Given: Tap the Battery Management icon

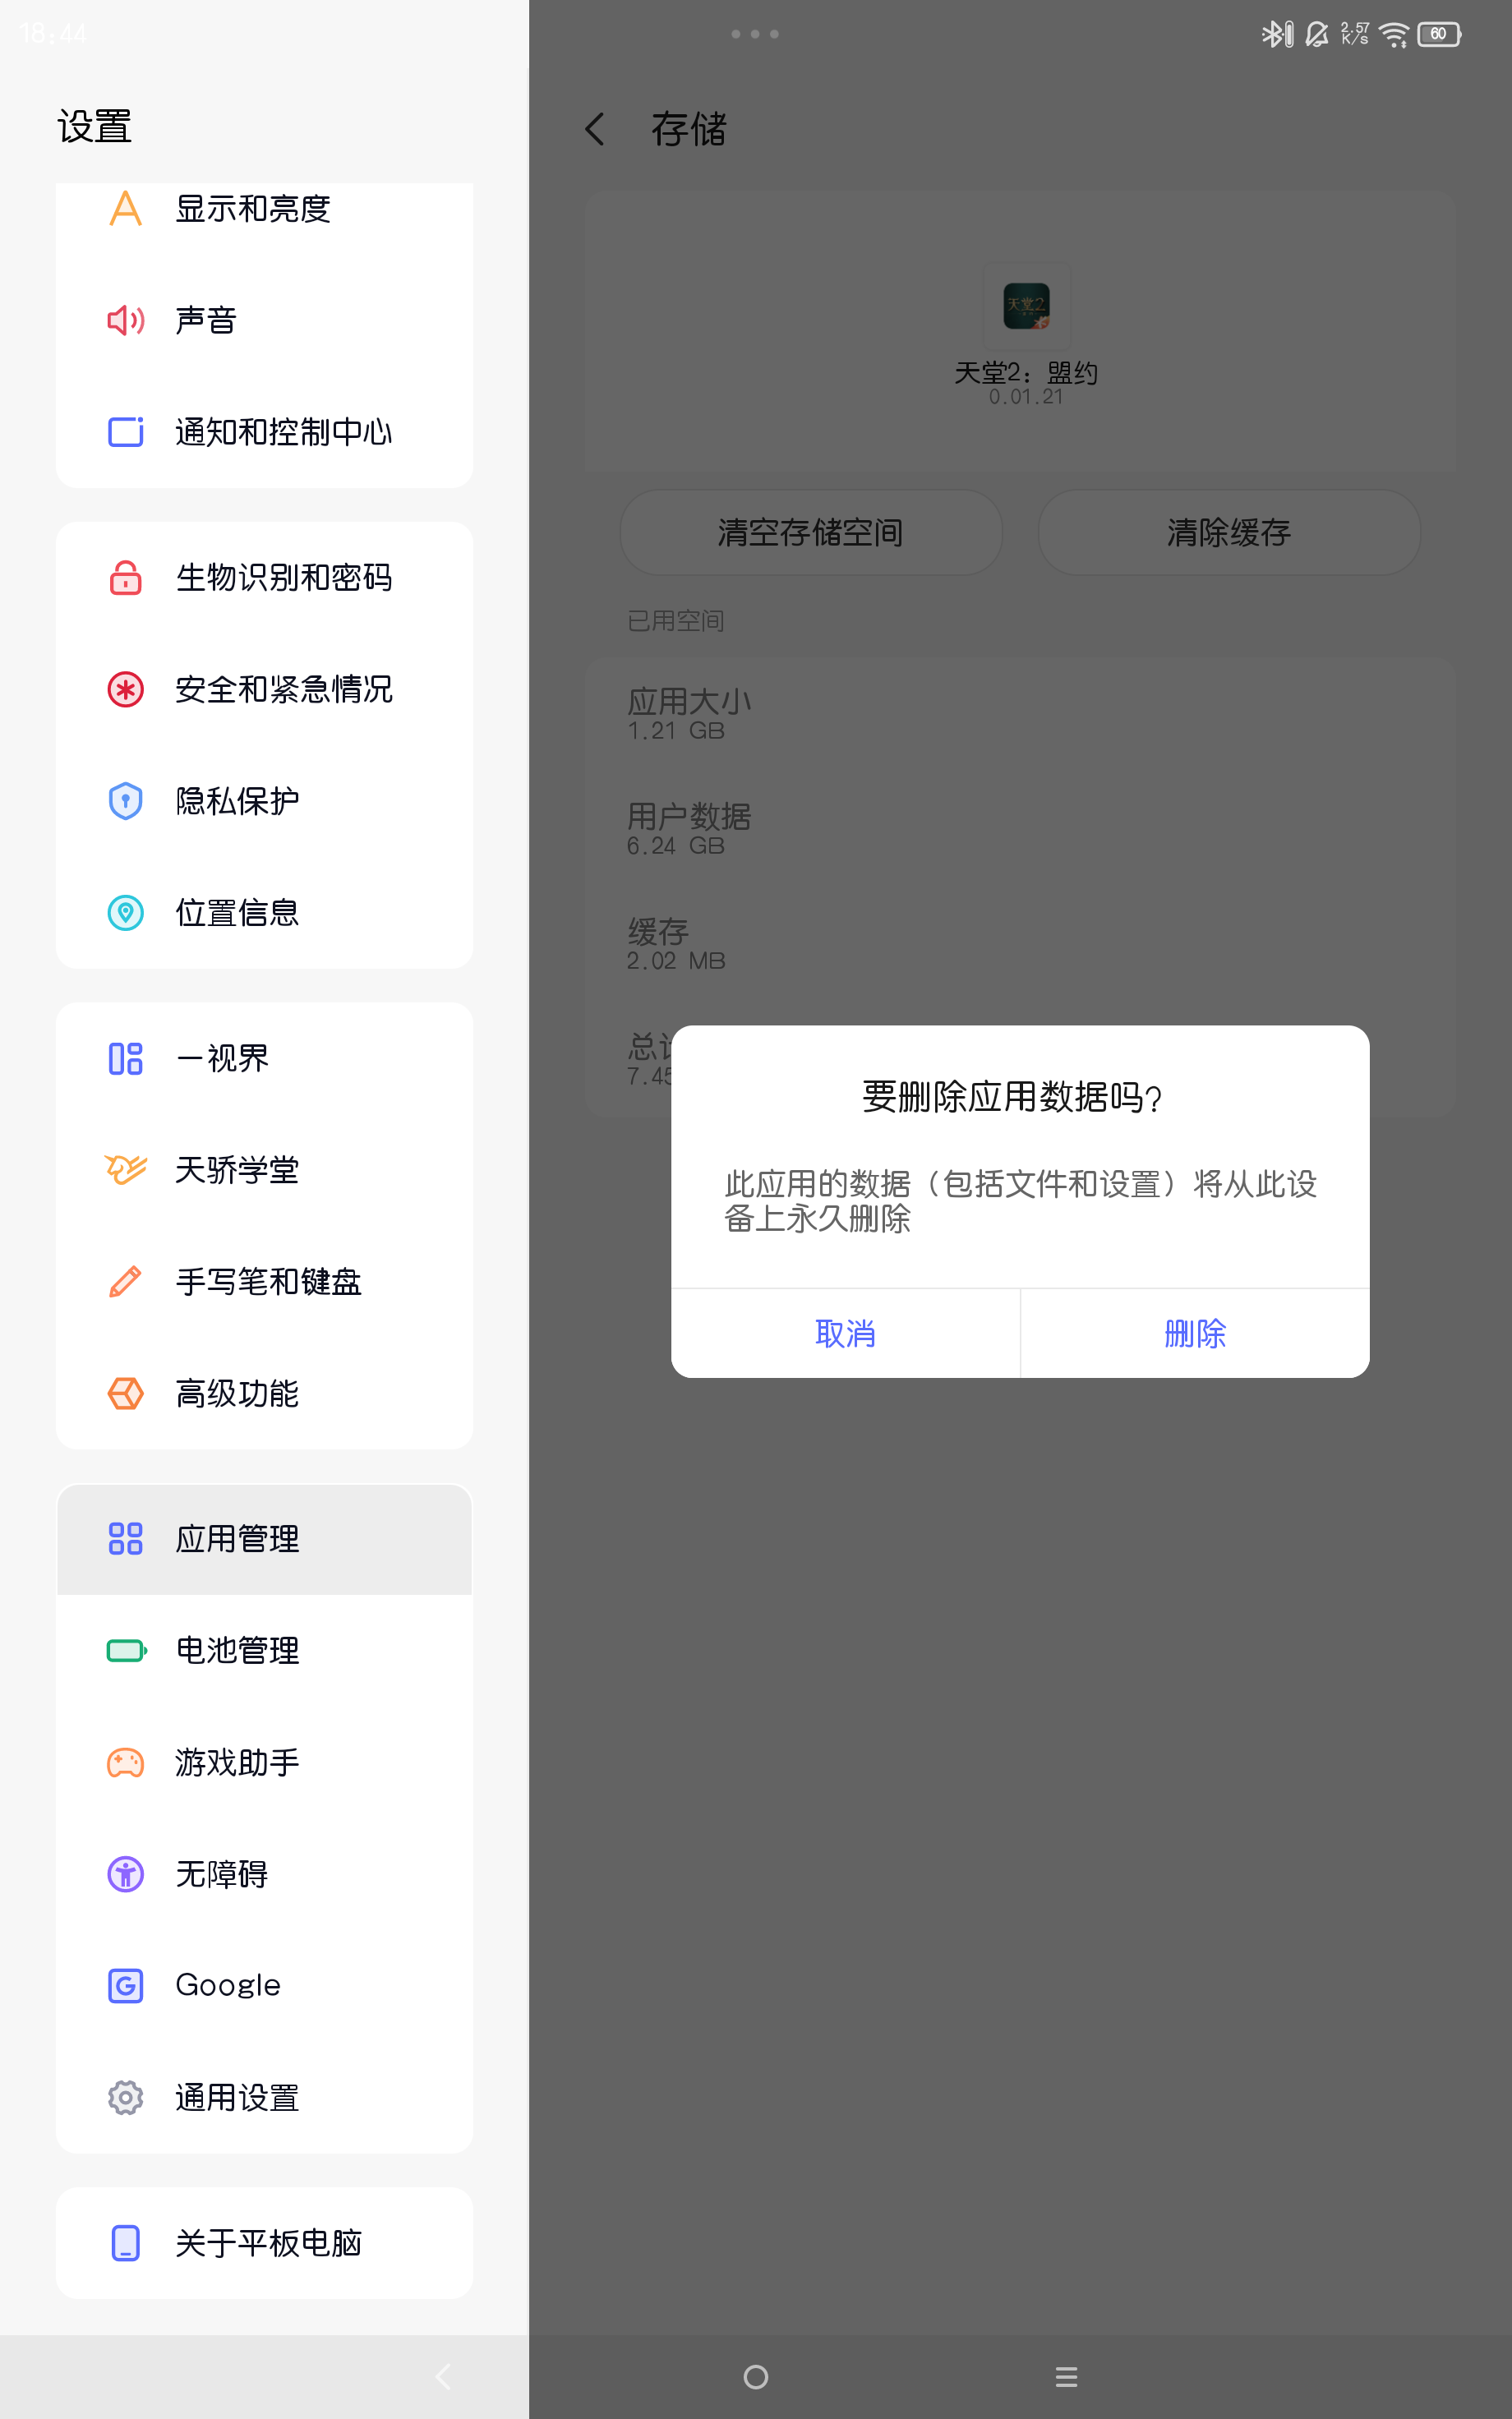Looking at the screenshot, I should [x=126, y=1650].
